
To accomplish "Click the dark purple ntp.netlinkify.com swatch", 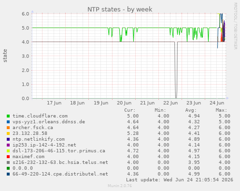I will pos(8,139).
